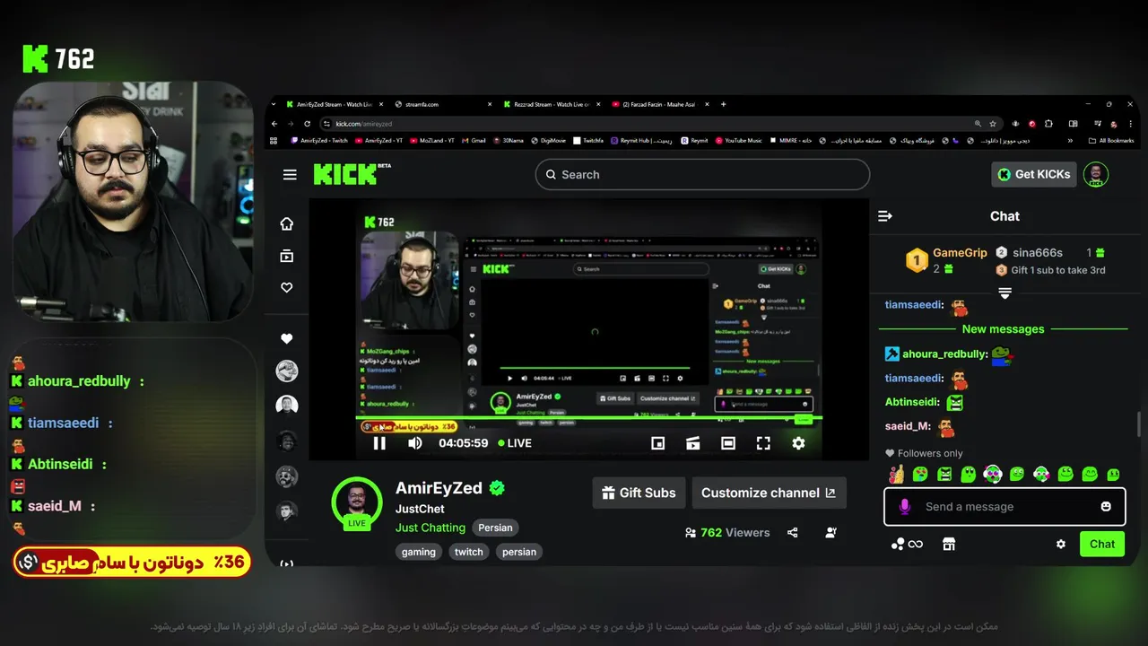1148x646 pixels.
Task: Click username ahoura_redbully in chat
Action: tap(944, 354)
